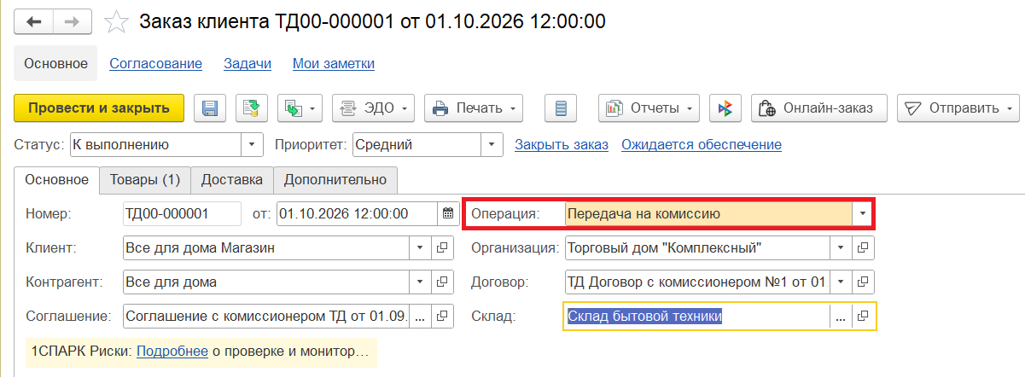This screenshot has width=1025, height=378.
Task: Open the Печать dropdown menu
Action: (474, 108)
